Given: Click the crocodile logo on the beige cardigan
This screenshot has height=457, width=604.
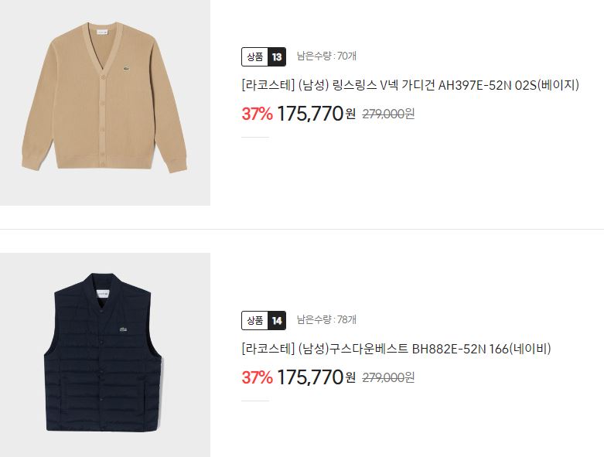Looking at the screenshot, I should coord(125,69).
